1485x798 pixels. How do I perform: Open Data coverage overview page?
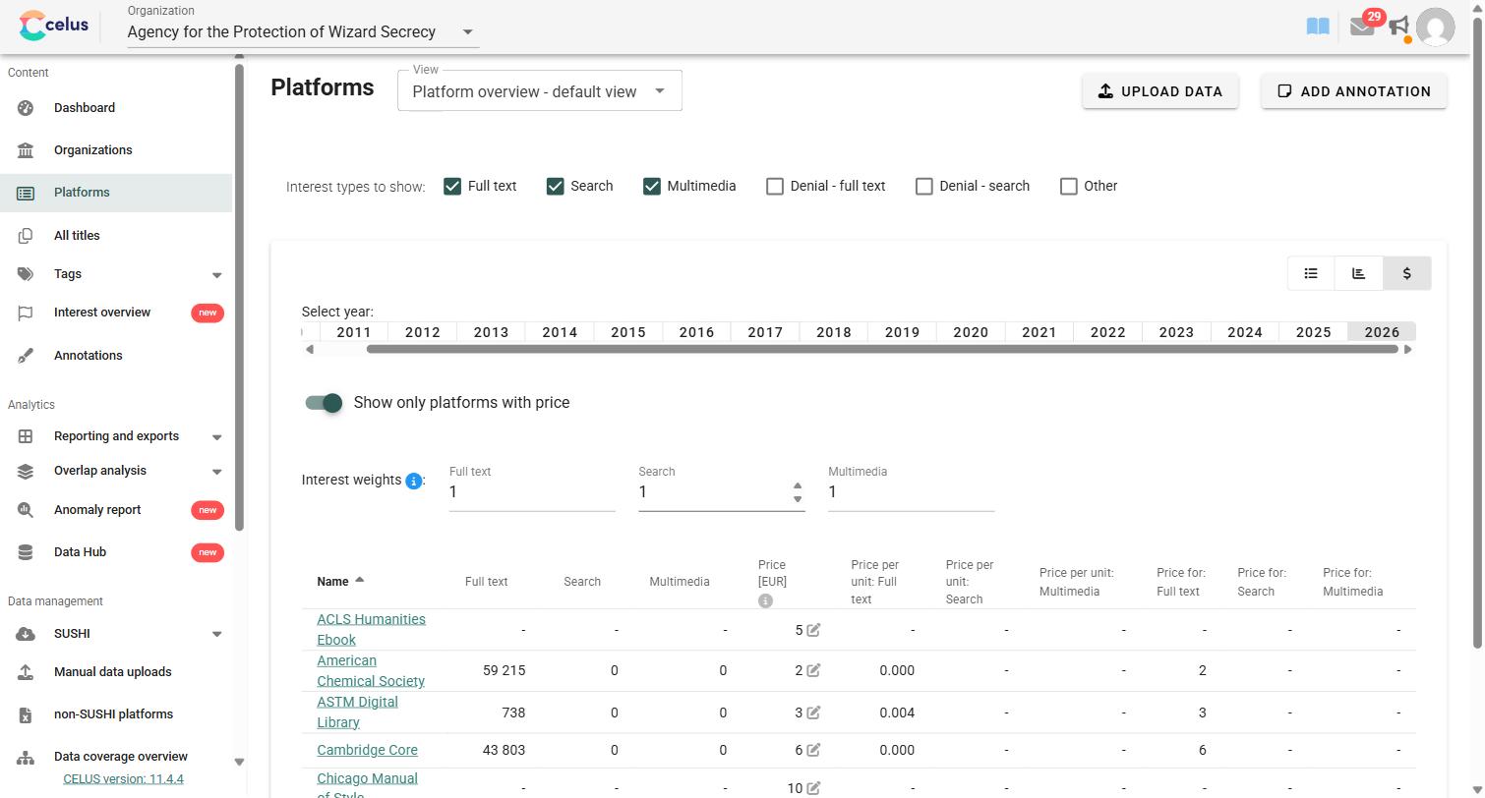121,757
